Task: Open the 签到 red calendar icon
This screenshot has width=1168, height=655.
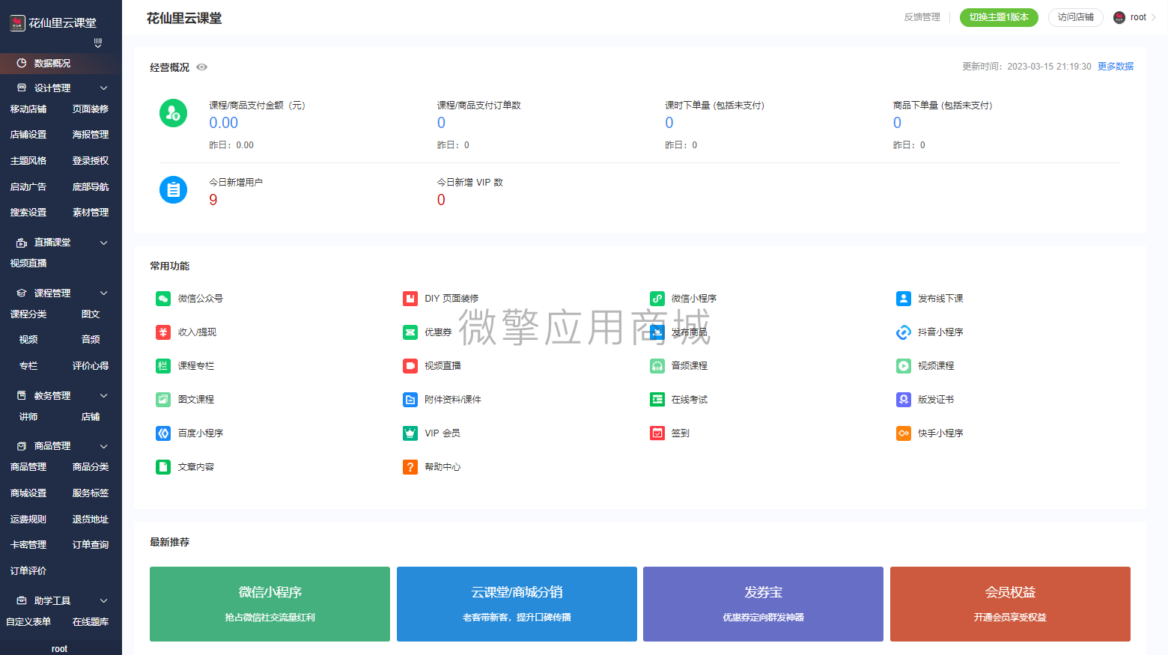Action: [x=657, y=433]
